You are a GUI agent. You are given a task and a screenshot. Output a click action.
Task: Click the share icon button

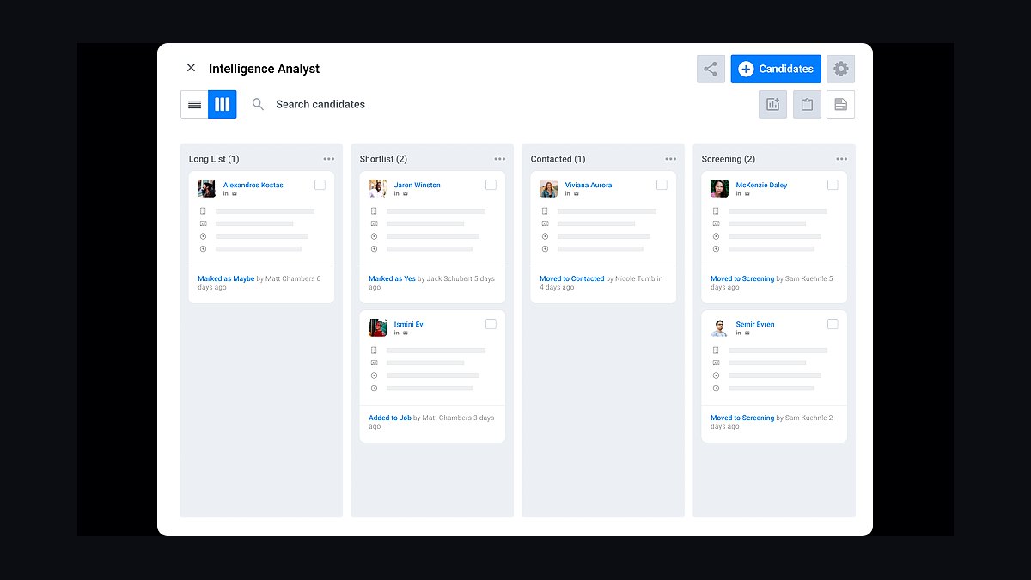(711, 70)
